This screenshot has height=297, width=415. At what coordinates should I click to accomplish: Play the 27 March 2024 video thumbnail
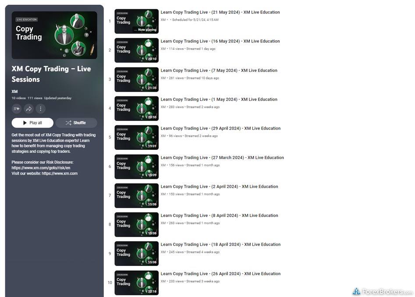pyautogui.click(x=136, y=167)
